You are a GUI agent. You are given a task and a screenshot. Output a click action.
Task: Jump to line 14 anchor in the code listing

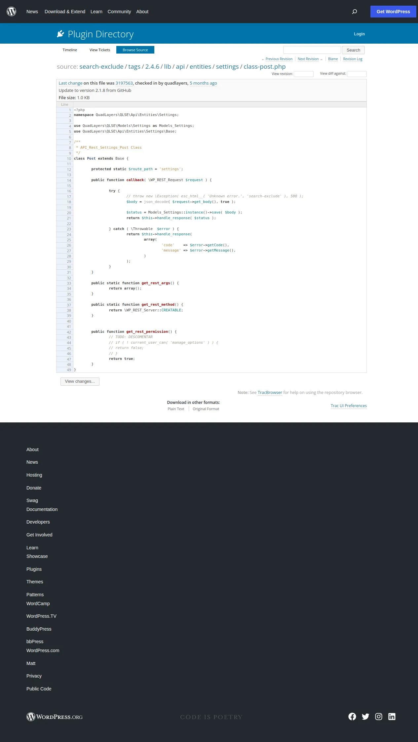click(69, 180)
